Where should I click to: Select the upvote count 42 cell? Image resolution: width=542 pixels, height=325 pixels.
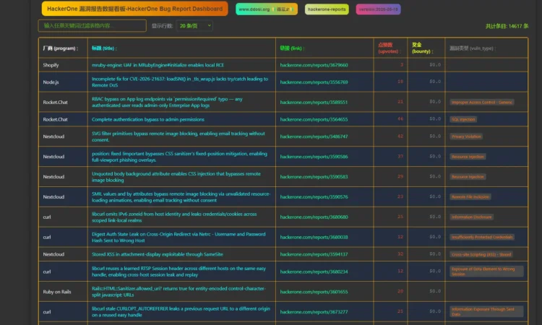click(x=390, y=136)
